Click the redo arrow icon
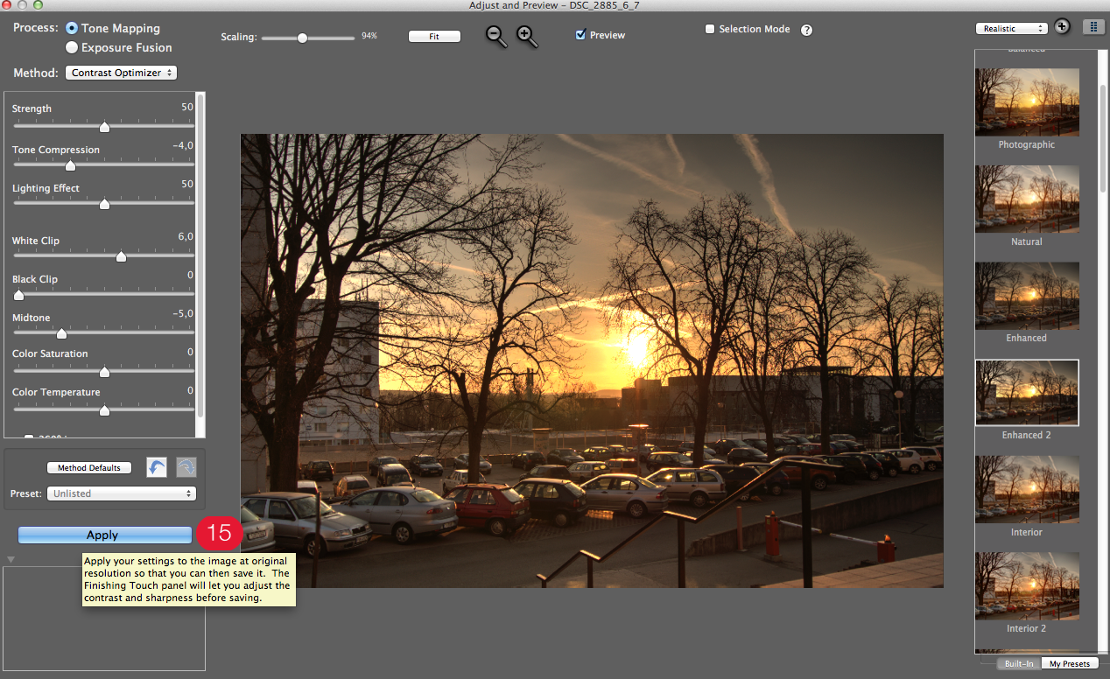The image size is (1110, 679). click(x=186, y=467)
